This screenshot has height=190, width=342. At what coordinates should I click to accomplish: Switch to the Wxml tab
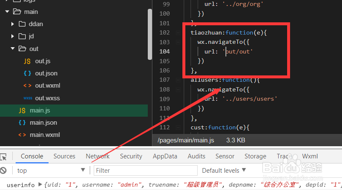(310, 156)
